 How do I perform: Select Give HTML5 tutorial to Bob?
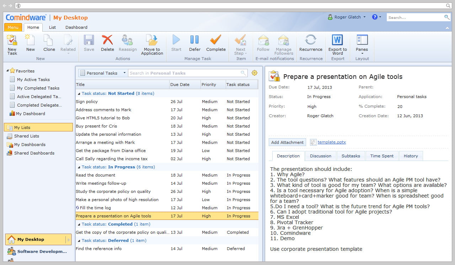167,118
